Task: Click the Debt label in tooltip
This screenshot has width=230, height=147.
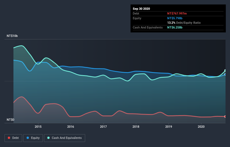Action: coord(136,13)
